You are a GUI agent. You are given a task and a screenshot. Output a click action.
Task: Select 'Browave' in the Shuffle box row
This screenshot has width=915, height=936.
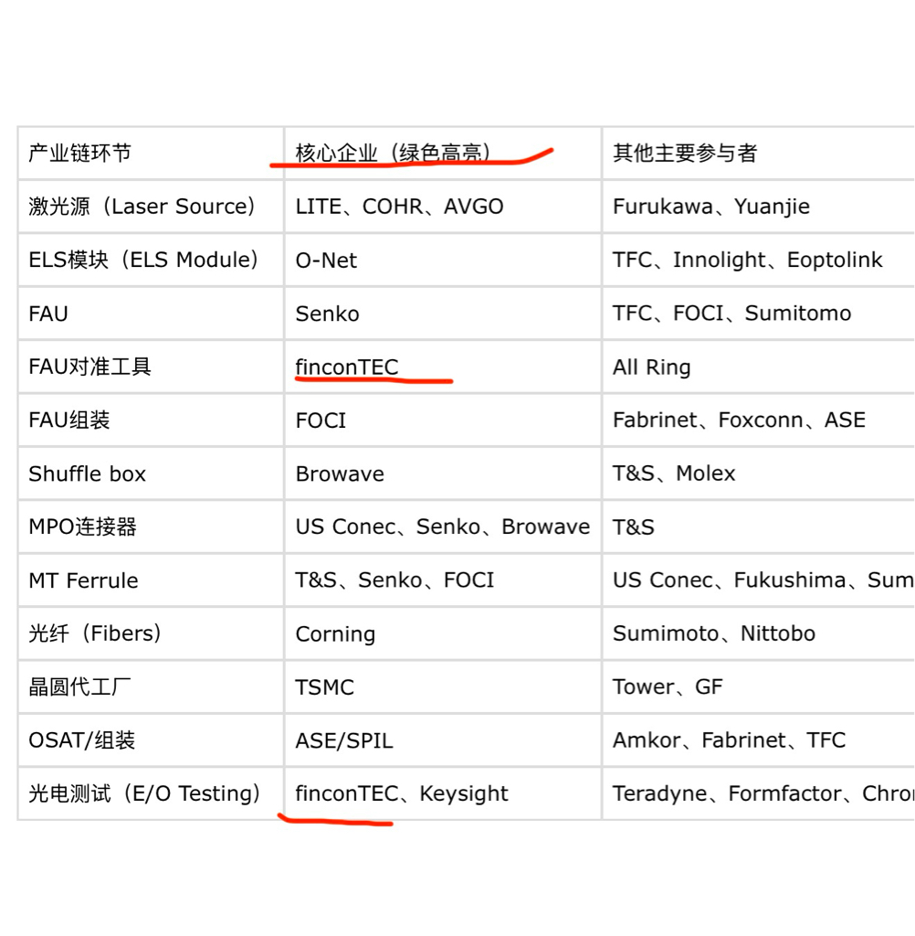pyautogui.click(x=443, y=473)
